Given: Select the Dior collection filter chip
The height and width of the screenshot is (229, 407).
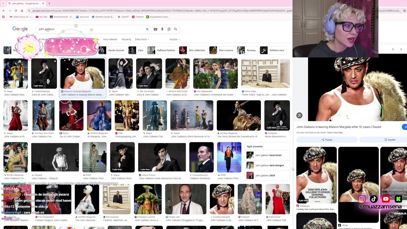Looking at the screenshot, I should click(193, 50).
